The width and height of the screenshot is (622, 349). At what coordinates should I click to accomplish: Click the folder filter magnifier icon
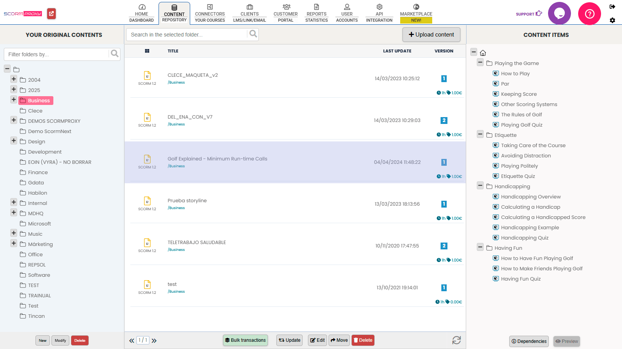point(114,54)
